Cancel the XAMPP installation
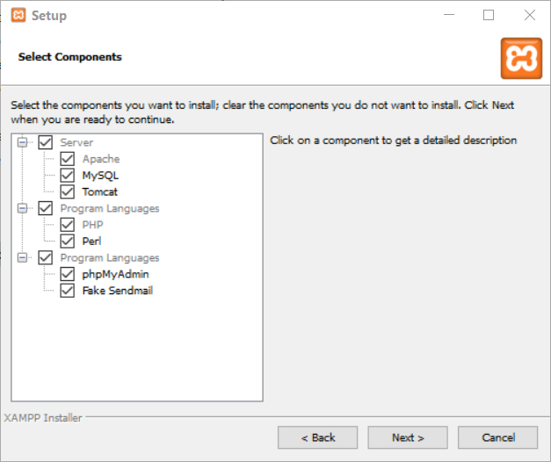 497,437
